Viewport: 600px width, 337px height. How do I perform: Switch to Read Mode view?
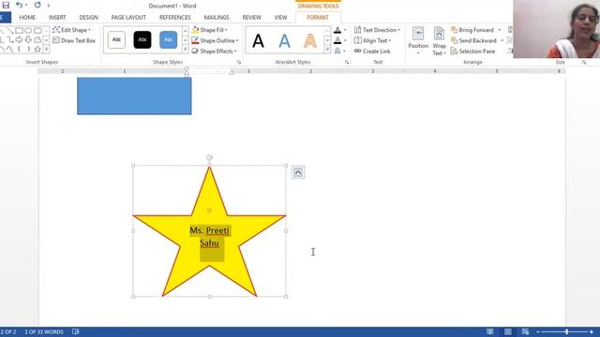[x=490, y=331]
